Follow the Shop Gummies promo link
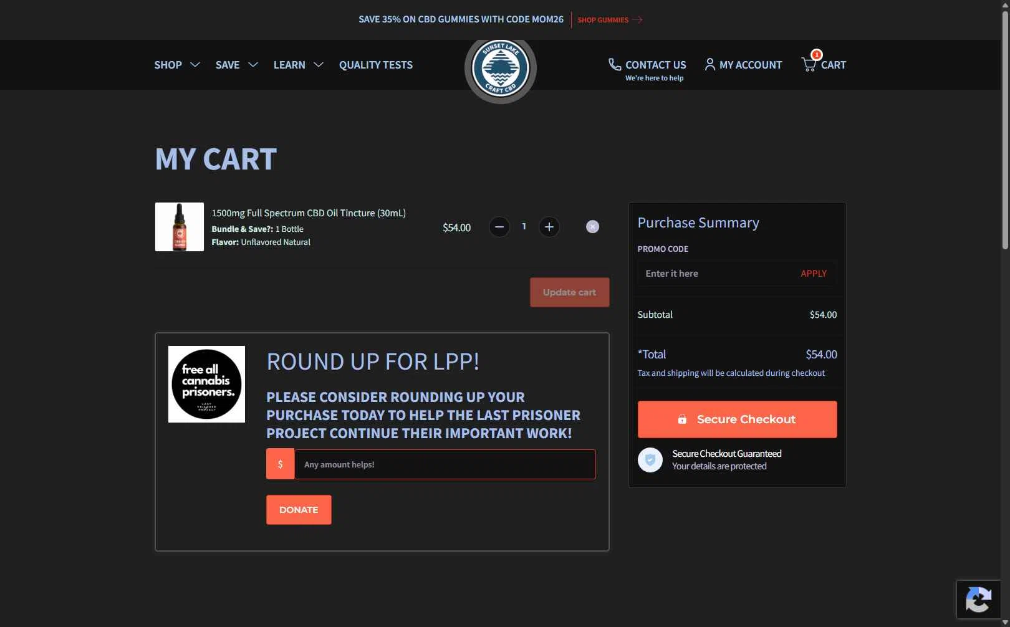 coord(603,20)
